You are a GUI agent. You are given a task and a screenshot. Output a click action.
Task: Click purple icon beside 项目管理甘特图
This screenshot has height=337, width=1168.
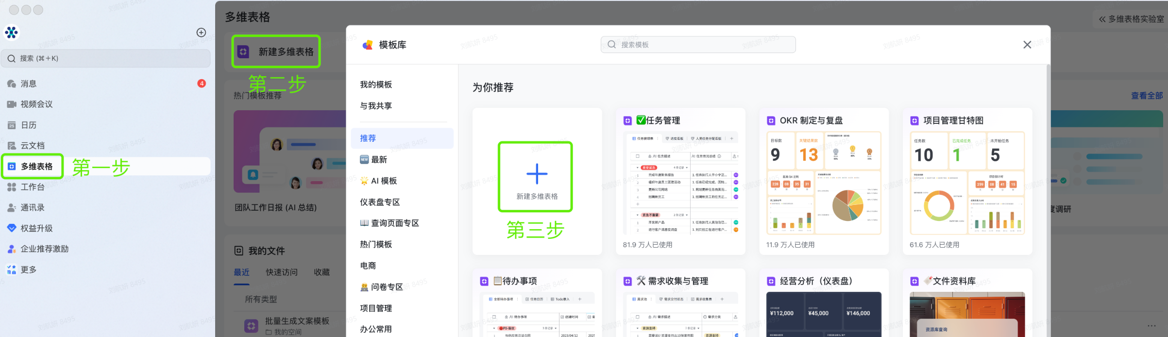[914, 120]
